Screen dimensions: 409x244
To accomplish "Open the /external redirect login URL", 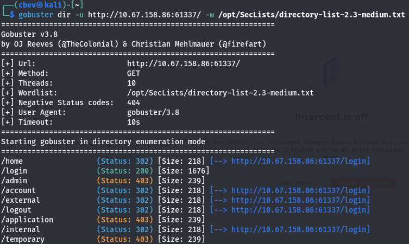I will [300, 200].
